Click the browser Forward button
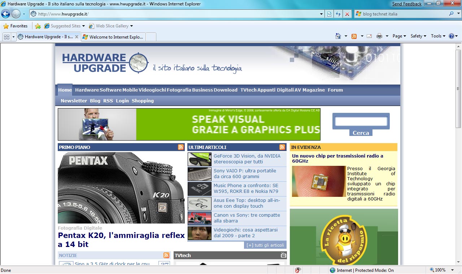This screenshot has width=462, height=274. [16, 14]
